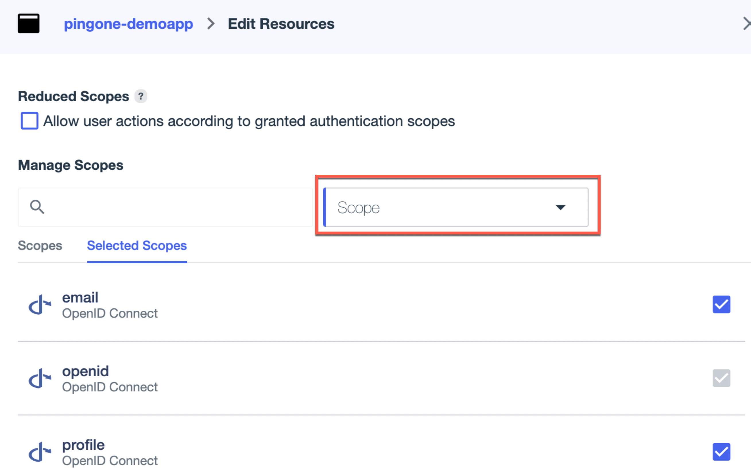The image size is (751, 474).
Task: Click the OpenID icon beside openid
Action: click(x=40, y=378)
